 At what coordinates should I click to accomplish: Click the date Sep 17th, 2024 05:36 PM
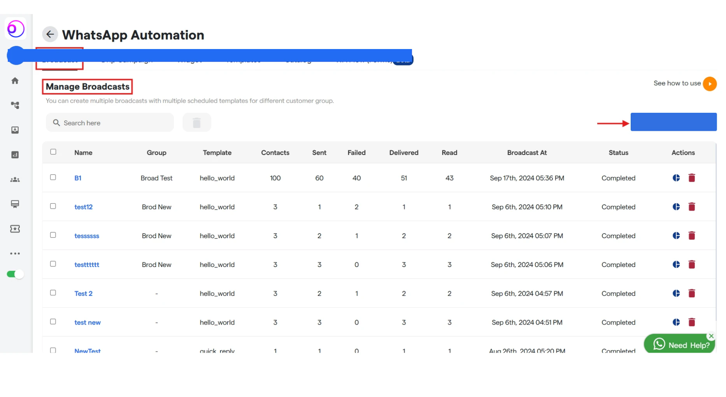click(527, 178)
